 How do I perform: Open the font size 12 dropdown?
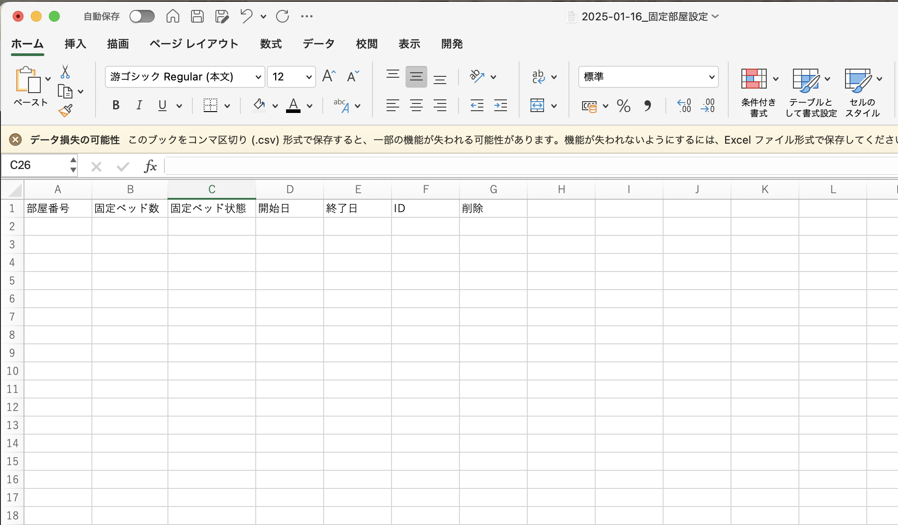(309, 77)
